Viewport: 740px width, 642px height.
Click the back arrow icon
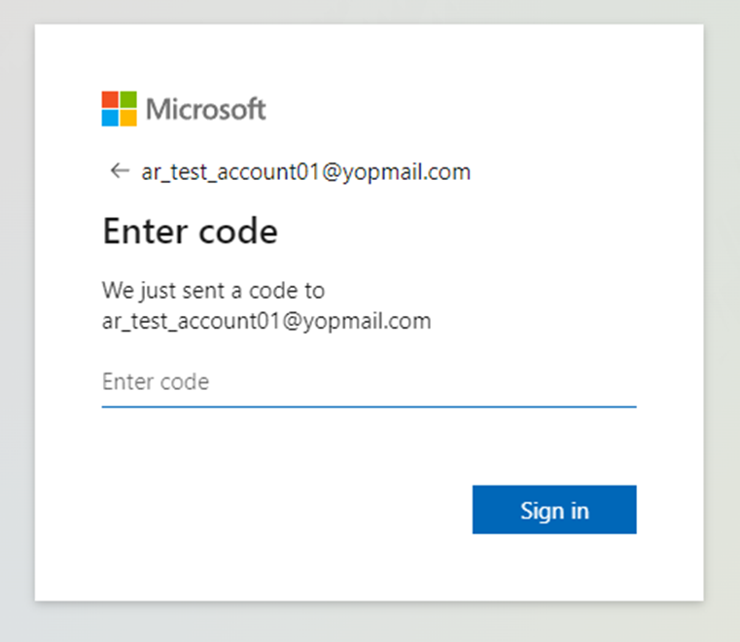tap(120, 171)
